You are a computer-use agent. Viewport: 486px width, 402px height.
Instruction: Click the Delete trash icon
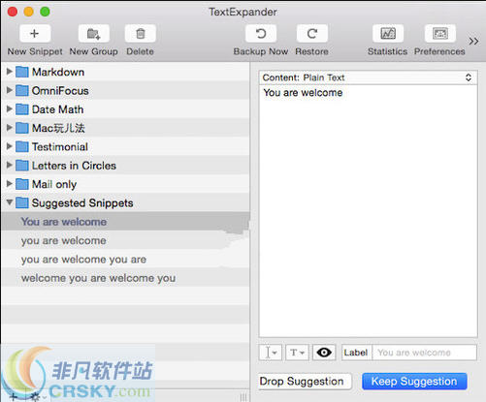[x=140, y=34]
